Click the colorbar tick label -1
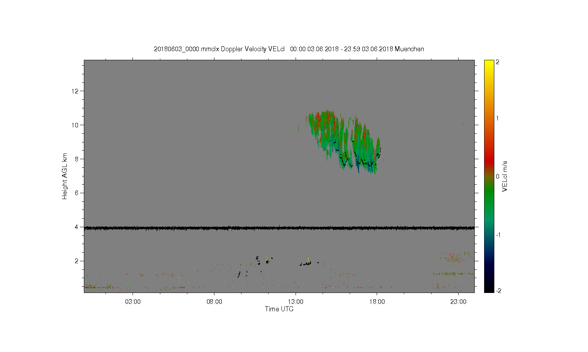The width and height of the screenshot is (588, 352). pos(498,235)
